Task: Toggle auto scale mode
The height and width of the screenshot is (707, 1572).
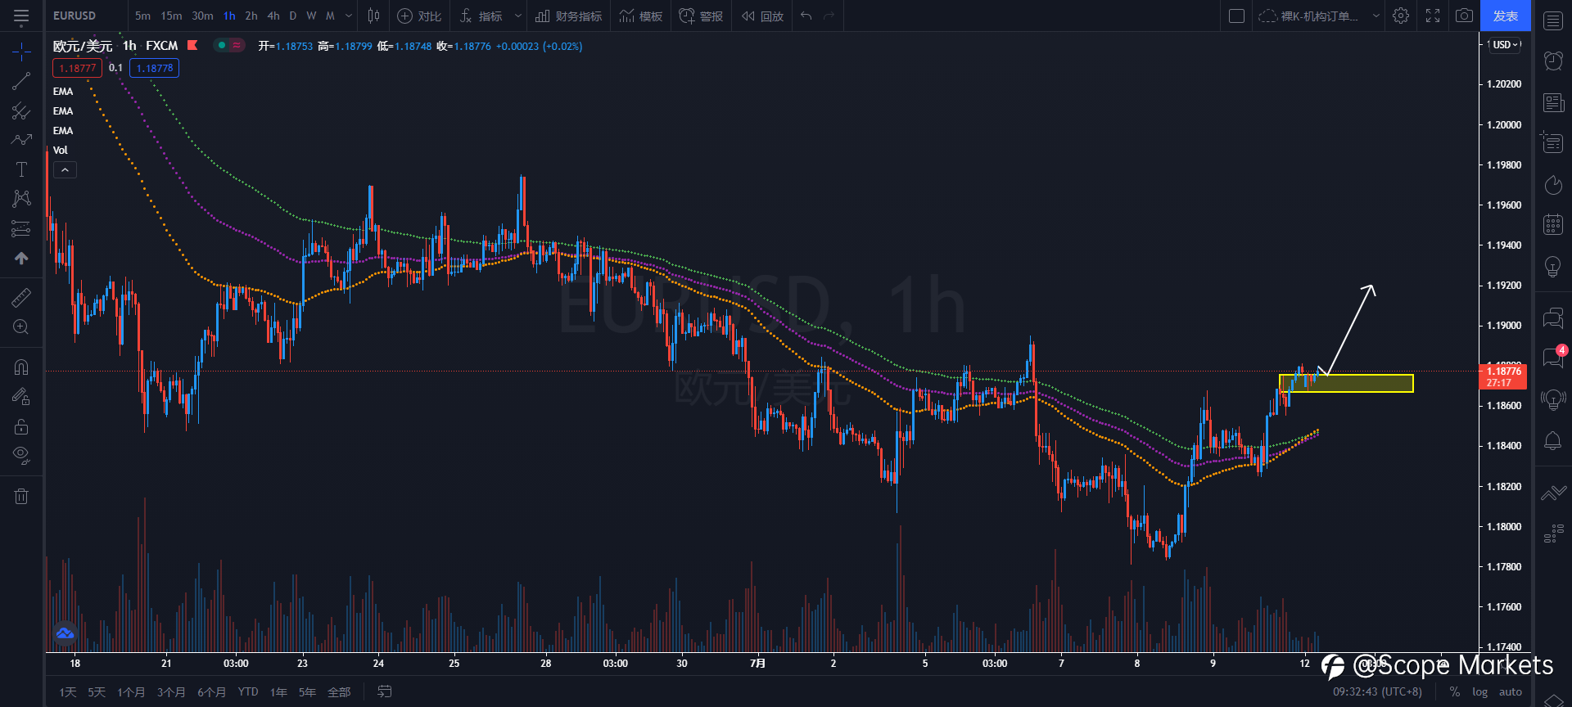Action: [x=1510, y=692]
